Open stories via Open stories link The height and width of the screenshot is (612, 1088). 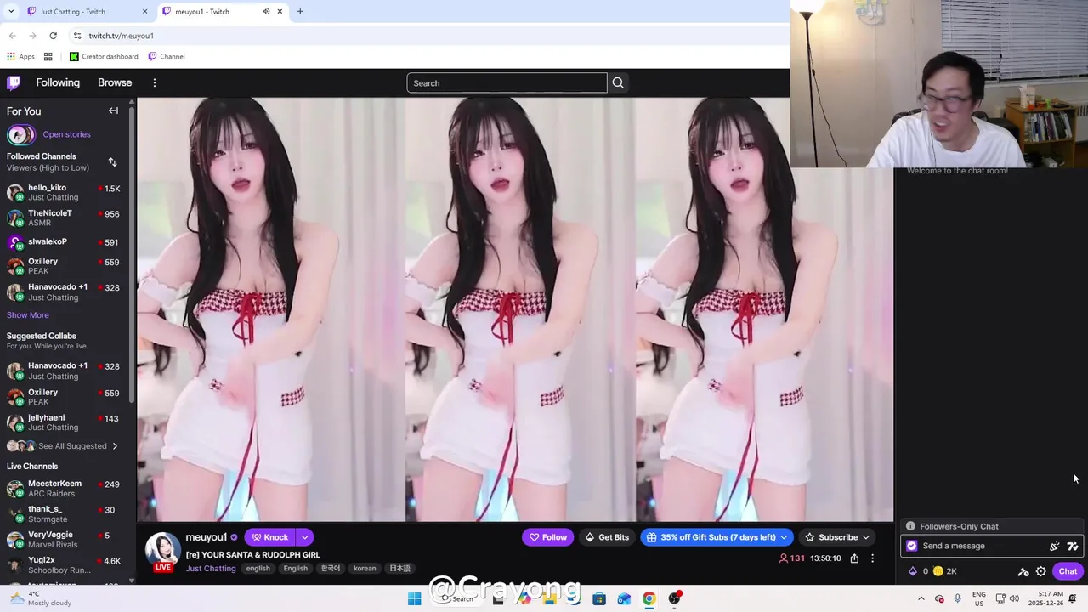coord(66,134)
